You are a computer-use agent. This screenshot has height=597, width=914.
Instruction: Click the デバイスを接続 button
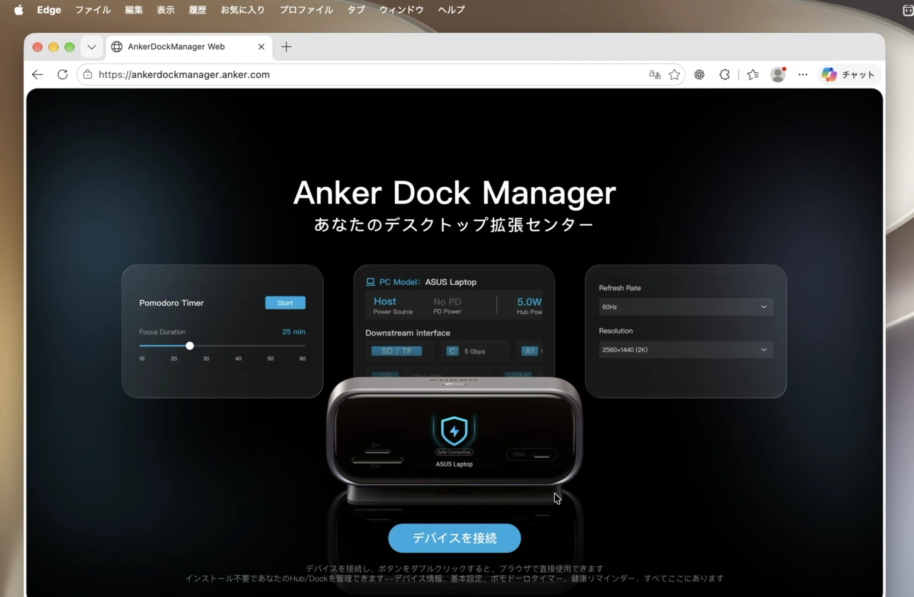(x=454, y=538)
